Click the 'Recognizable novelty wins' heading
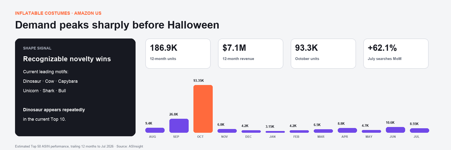 [x=67, y=59]
